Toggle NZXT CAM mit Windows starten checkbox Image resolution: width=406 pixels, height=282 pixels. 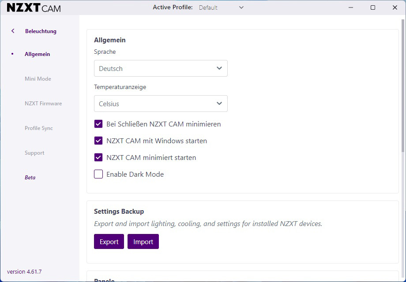(98, 141)
